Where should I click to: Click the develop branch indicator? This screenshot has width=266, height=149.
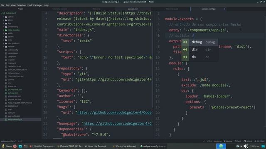pos(228,141)
